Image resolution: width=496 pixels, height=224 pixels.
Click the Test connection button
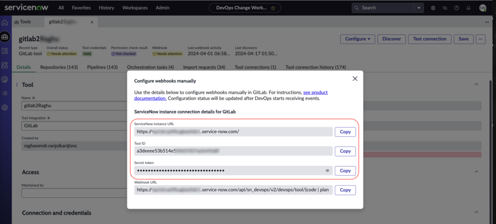pyautogui.click(x=429, y=39)
